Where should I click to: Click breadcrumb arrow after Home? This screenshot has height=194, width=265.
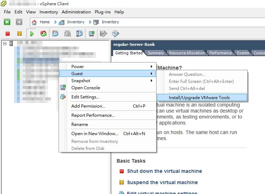click(55, 22)
